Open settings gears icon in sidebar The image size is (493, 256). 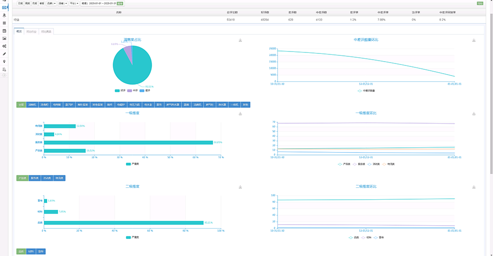(4, 46)
